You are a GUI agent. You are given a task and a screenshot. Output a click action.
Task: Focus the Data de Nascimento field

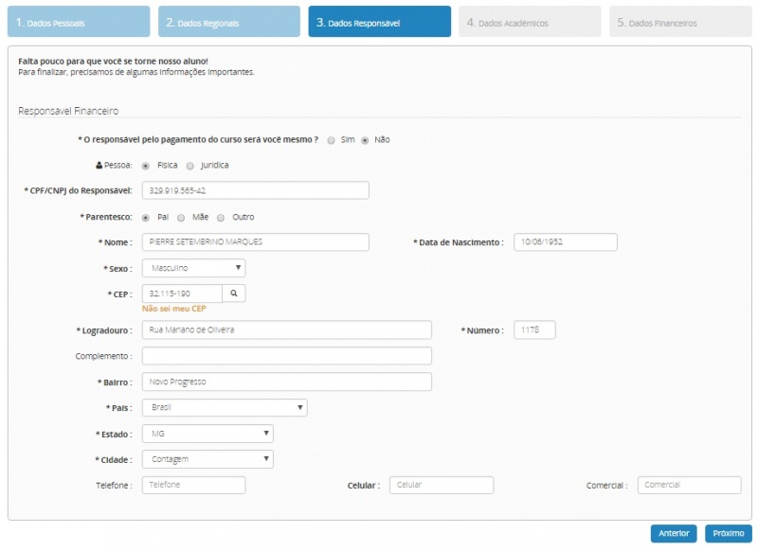[x=565, y=242]
